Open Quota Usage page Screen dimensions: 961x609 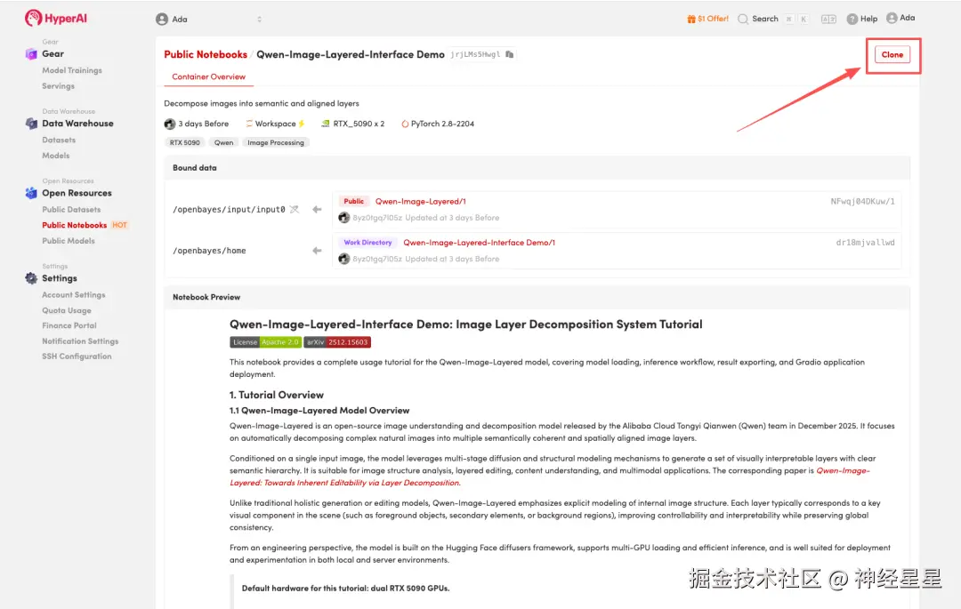tap(66, 310)
